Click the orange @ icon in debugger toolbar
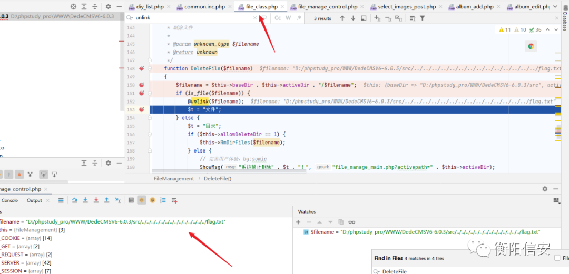Screen dimensions: 569x274 (x=152, y=200)
